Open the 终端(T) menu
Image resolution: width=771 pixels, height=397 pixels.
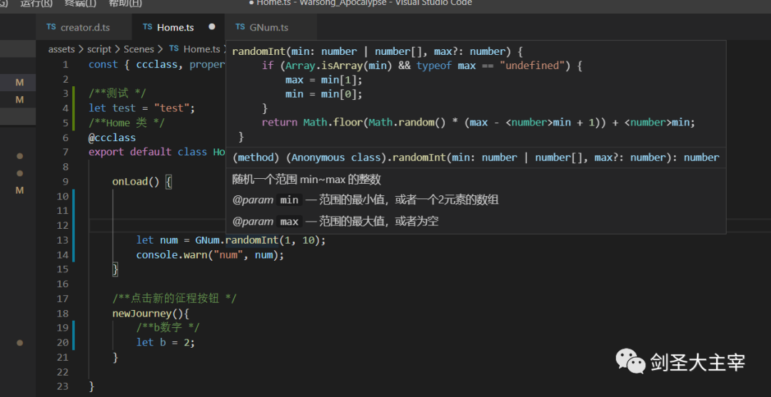(x=81, y=3)
